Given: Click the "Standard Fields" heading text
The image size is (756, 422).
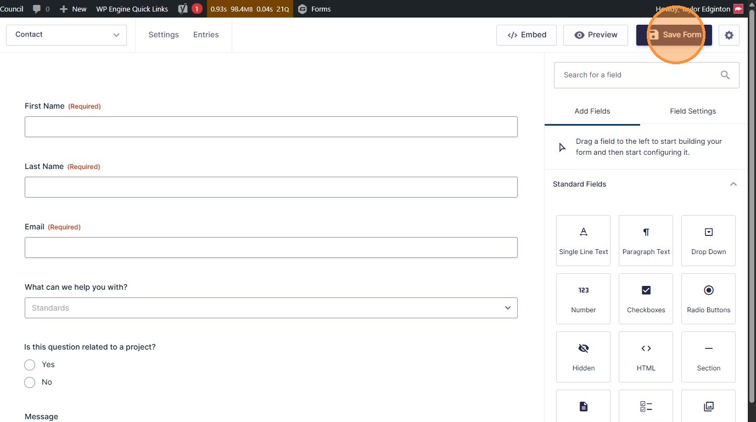Looking at the screenshot, I should click(579, 184).
